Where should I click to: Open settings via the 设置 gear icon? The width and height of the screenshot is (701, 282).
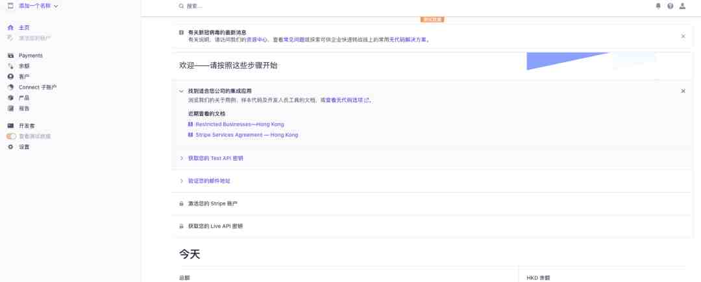[11, 147]
